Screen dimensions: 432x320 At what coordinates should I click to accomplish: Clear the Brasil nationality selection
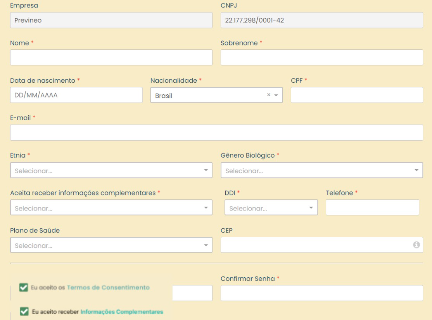[269, 96]
